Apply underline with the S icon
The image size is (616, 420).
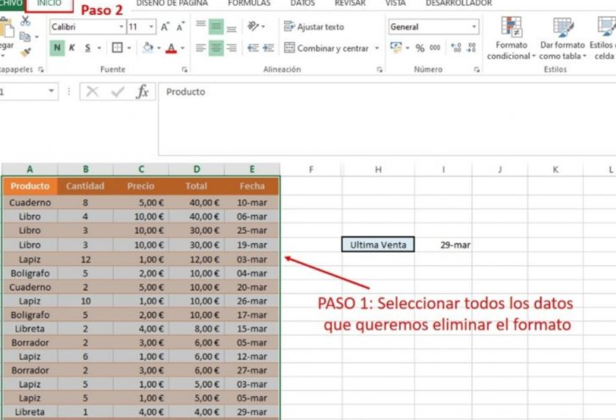[87, 47]
